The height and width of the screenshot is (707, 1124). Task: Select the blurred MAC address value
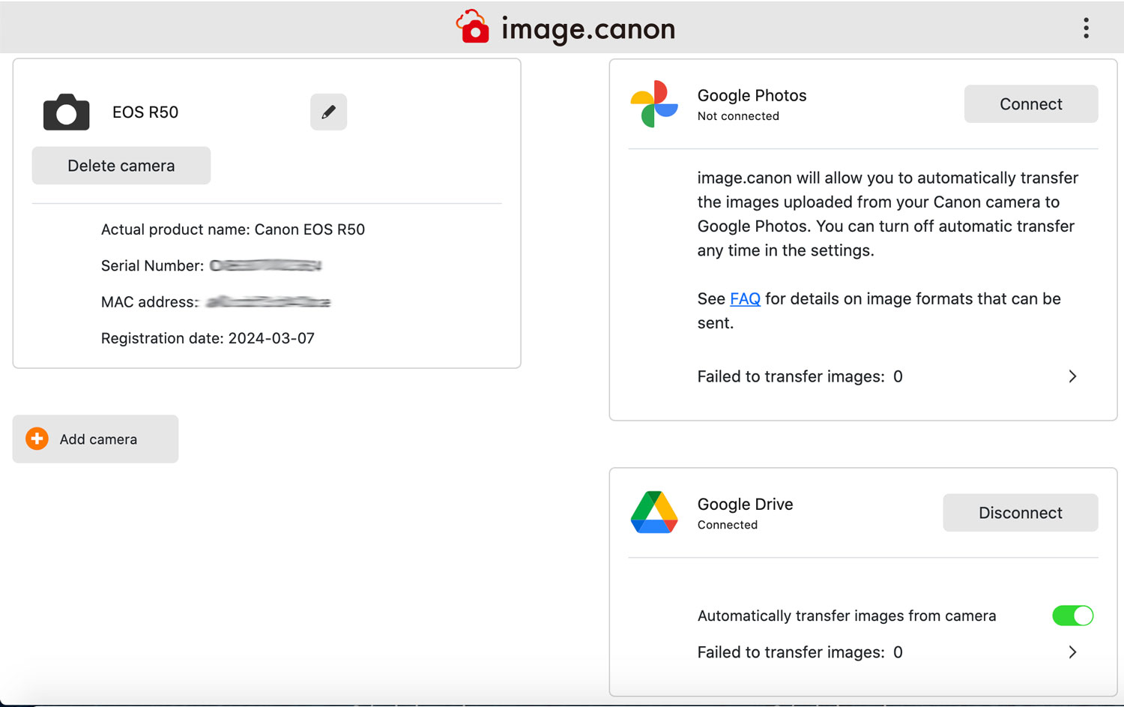(268, 302)
